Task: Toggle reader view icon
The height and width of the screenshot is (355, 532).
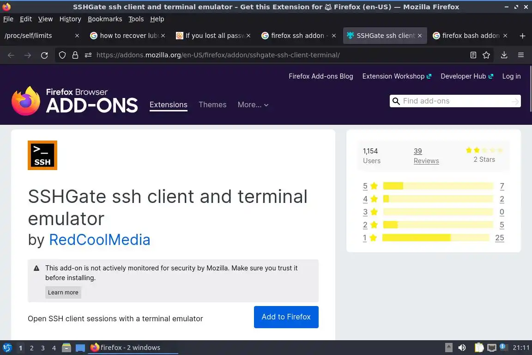Action: (x=473, y=55)
